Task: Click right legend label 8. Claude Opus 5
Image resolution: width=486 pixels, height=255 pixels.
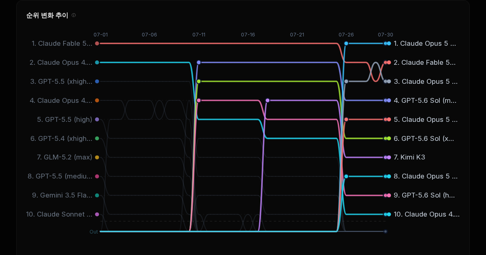Action: [x=426, y=176]
